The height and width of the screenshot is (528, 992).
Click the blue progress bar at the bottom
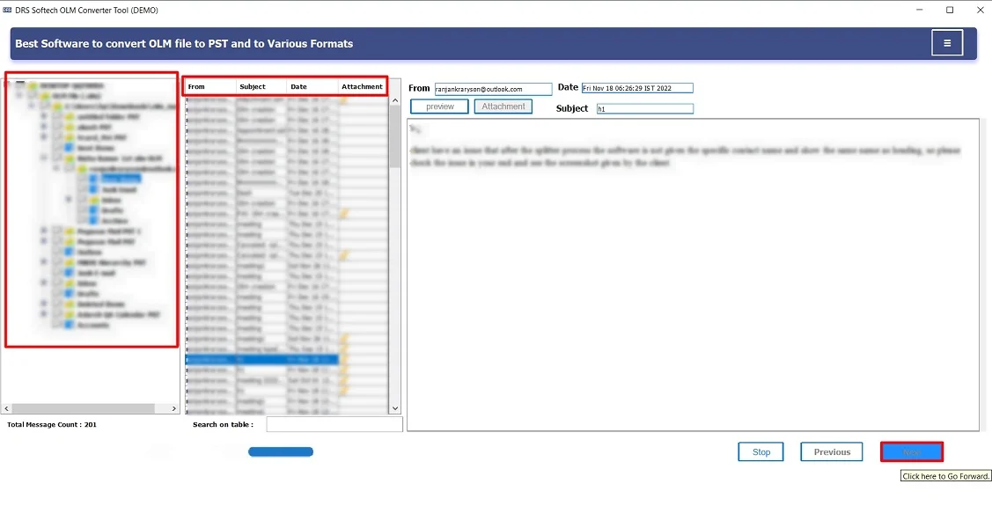280,451
